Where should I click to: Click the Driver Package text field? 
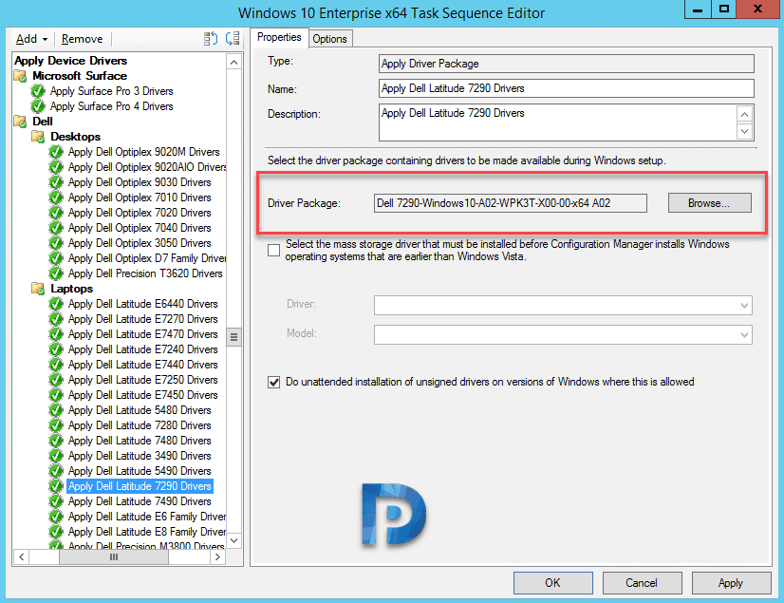(x=510, y=203)
